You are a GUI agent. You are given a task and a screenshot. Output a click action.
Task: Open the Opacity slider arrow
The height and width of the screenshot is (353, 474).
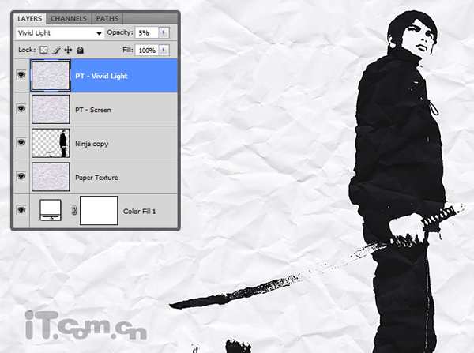pos(164,32)
